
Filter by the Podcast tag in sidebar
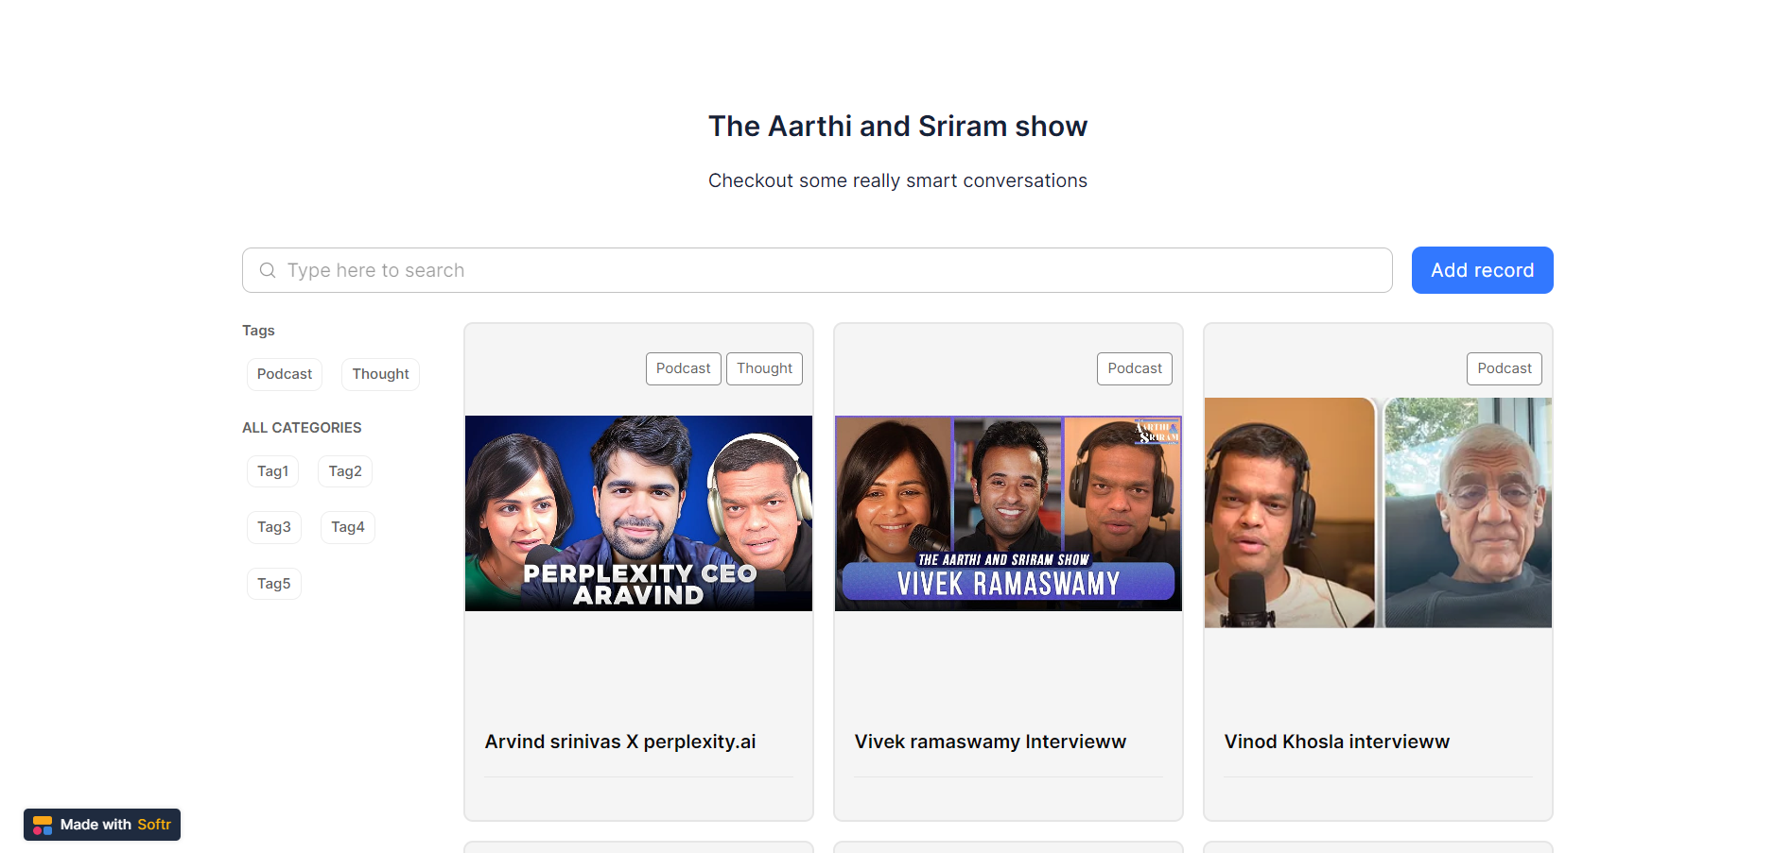tap(285, 374)
